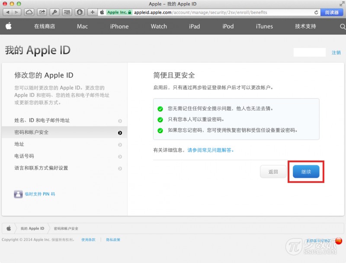
Task: Click the shield extension icon in toolbar
Action: point(80,13)
